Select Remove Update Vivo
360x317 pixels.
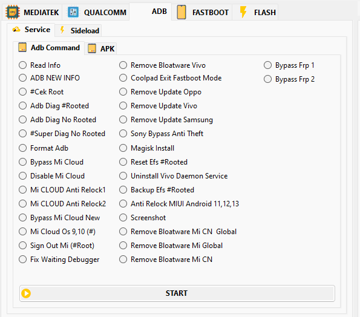(x=158, y=106)
